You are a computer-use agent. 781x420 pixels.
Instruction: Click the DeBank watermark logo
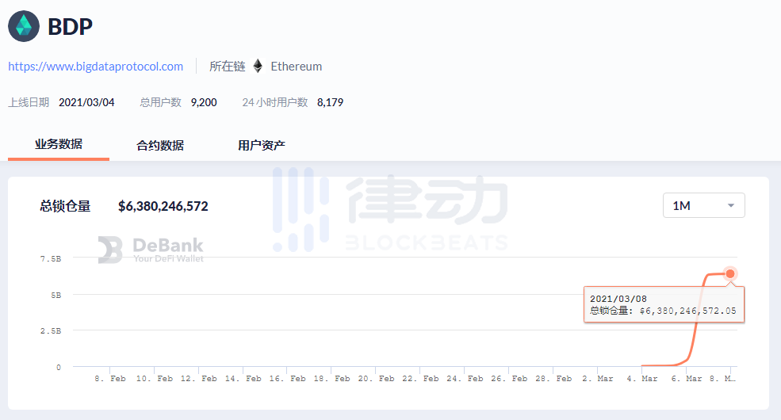click(151, 250)
